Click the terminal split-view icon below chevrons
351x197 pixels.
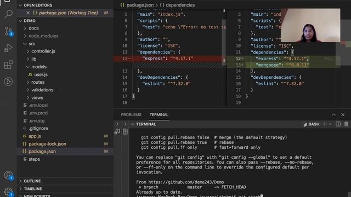[x=117, y=131]
